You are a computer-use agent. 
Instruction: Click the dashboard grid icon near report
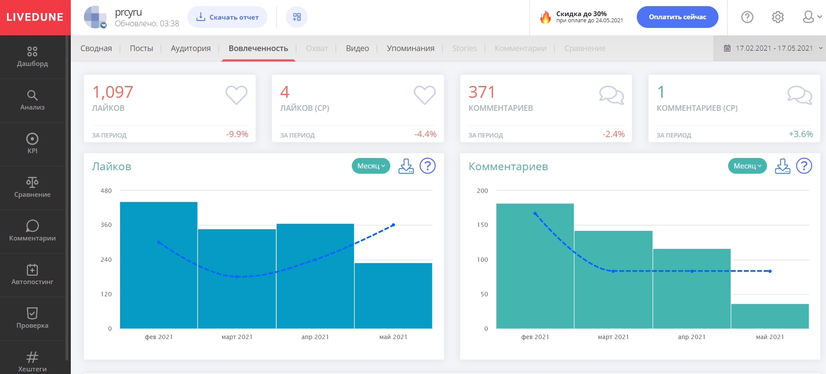tap(297, 17)
